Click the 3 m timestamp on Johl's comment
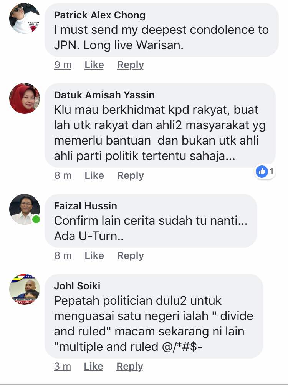This screenshot has height=387, width=288. coord(62,367)
